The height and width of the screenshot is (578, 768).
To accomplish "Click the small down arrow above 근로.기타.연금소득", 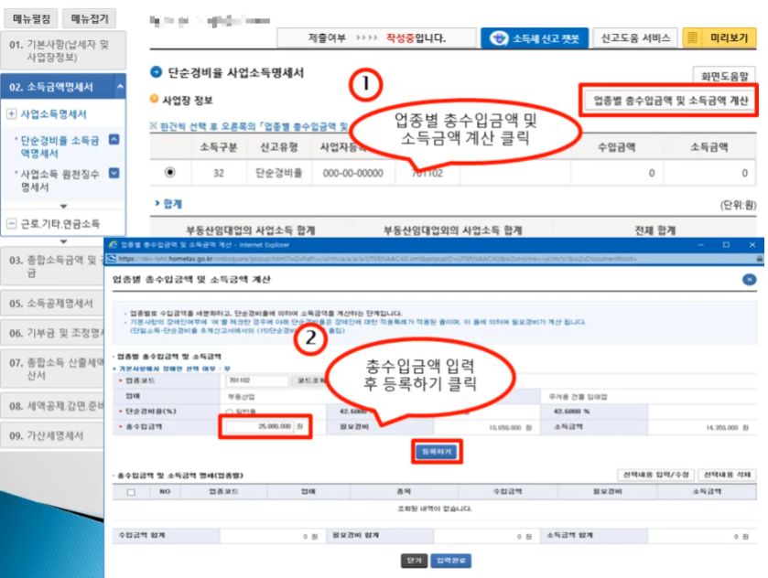I will [x=63, y=207].
